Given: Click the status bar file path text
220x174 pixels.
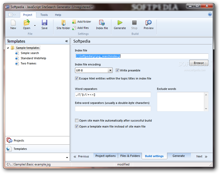Looking at the screenshot, I should (29, 164).
